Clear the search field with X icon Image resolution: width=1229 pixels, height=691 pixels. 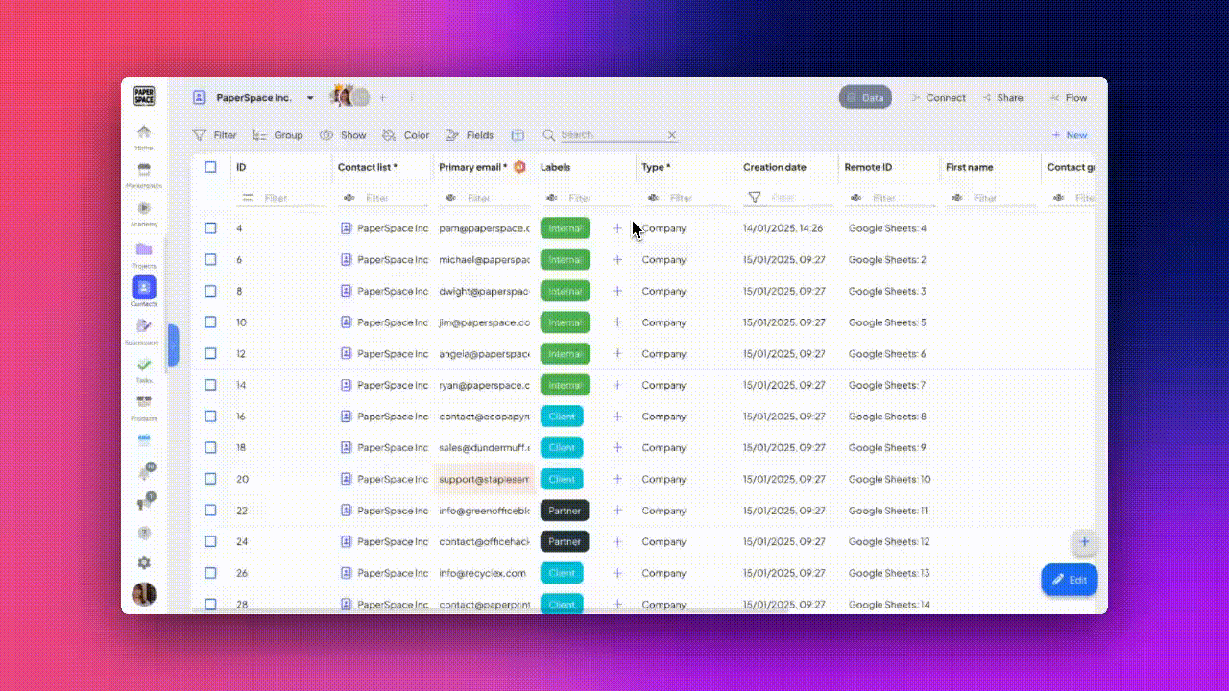coord(672,135)
